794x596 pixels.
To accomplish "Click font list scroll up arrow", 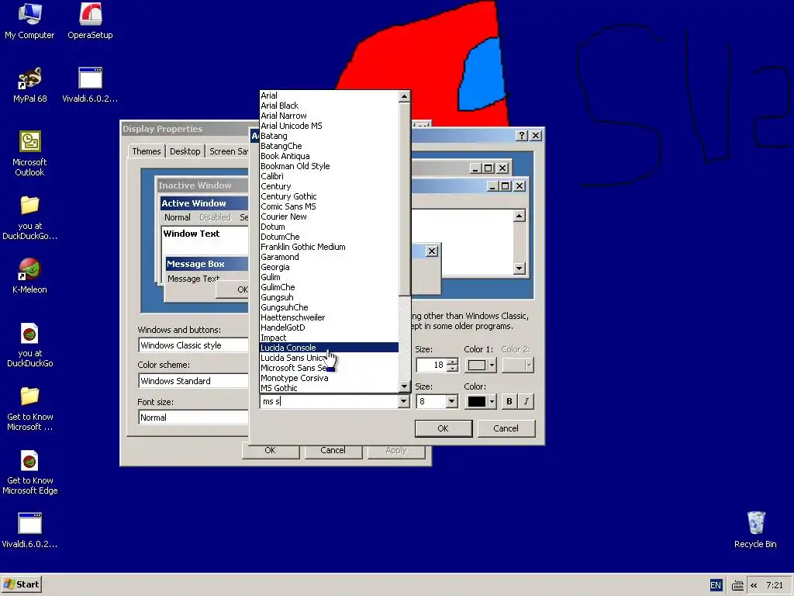I will [404, 96].
